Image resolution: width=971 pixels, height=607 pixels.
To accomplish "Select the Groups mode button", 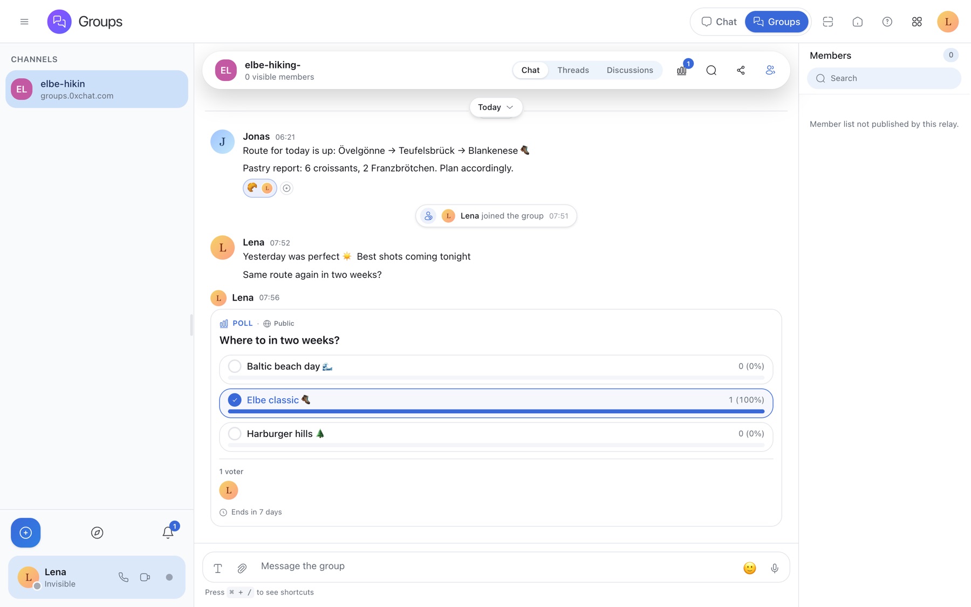I will coord(776,22).
